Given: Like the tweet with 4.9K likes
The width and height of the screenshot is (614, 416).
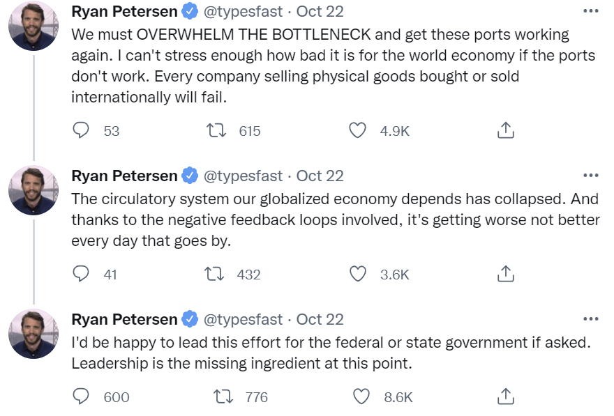Looking at the screenshot, I should click(358, 130).
